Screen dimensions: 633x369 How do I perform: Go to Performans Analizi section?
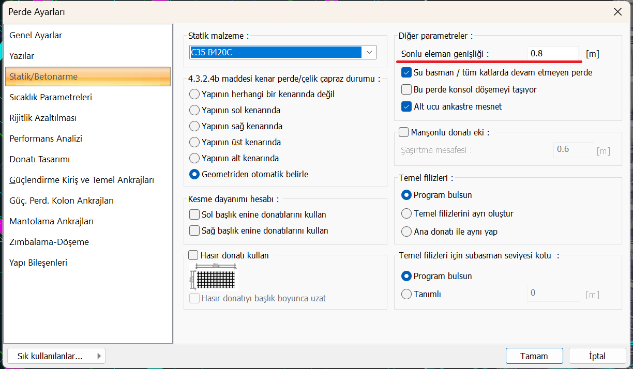(x=46, y=139)
